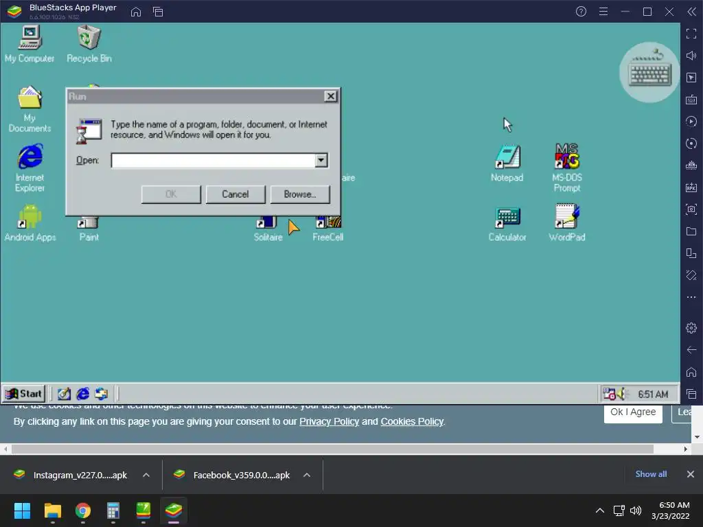This screenshot has width=703, height=527.
Task: Click the Browse... button
Action: [300, 194]
